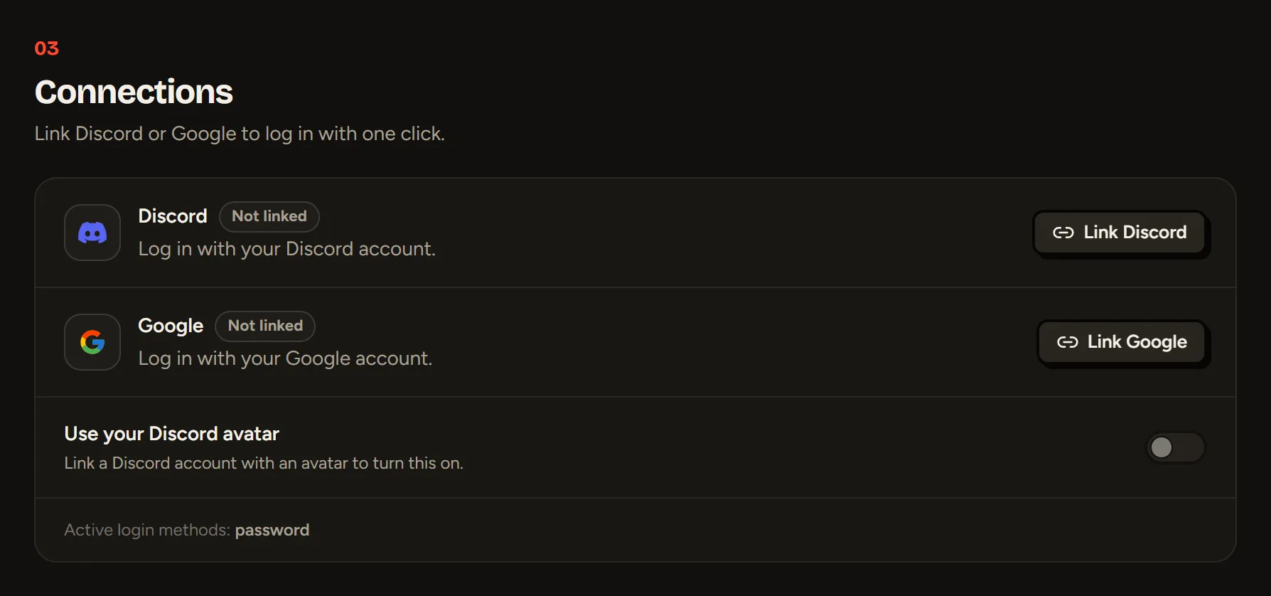
Task: Click 'Link Discord or Google to log in' subtitle
Action: 240,134
